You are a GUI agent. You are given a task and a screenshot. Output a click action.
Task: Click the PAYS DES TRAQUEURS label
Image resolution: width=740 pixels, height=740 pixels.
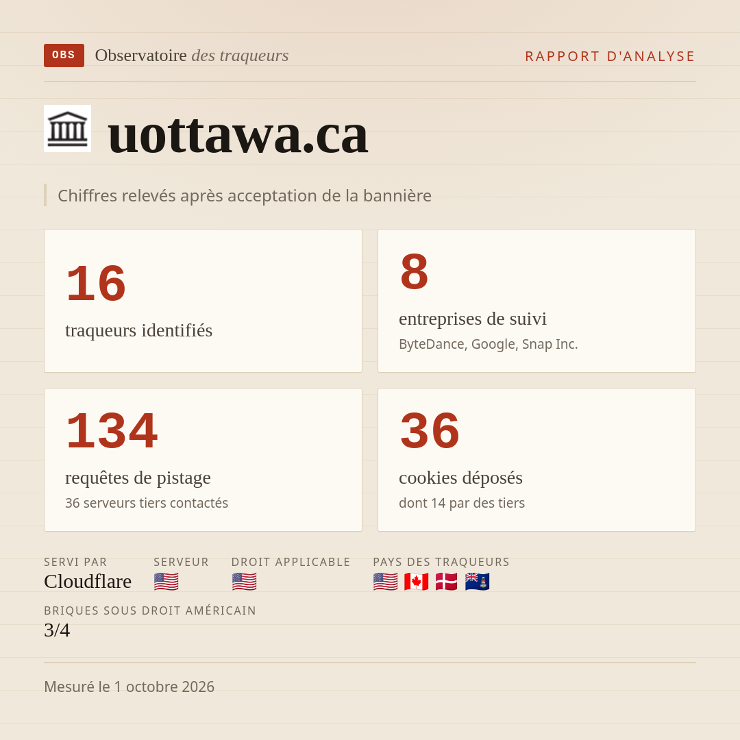441,562
